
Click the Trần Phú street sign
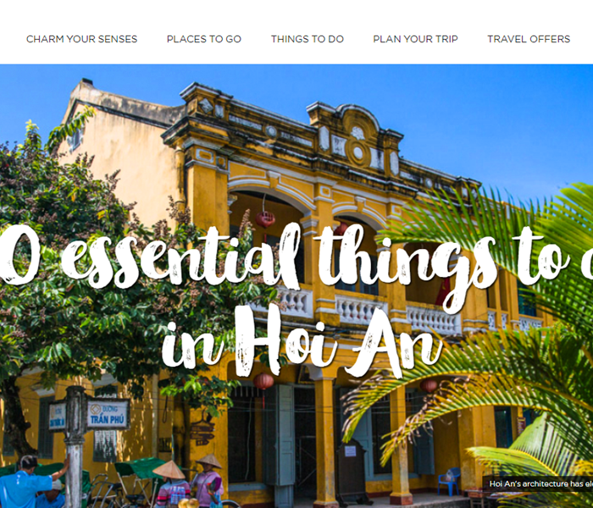coord(108,415)
